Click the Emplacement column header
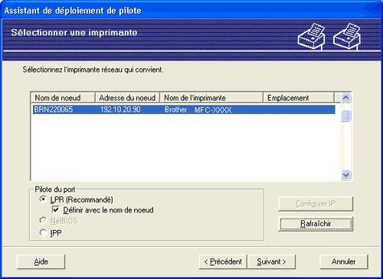383x279 pixels. [x=299, y=98]
